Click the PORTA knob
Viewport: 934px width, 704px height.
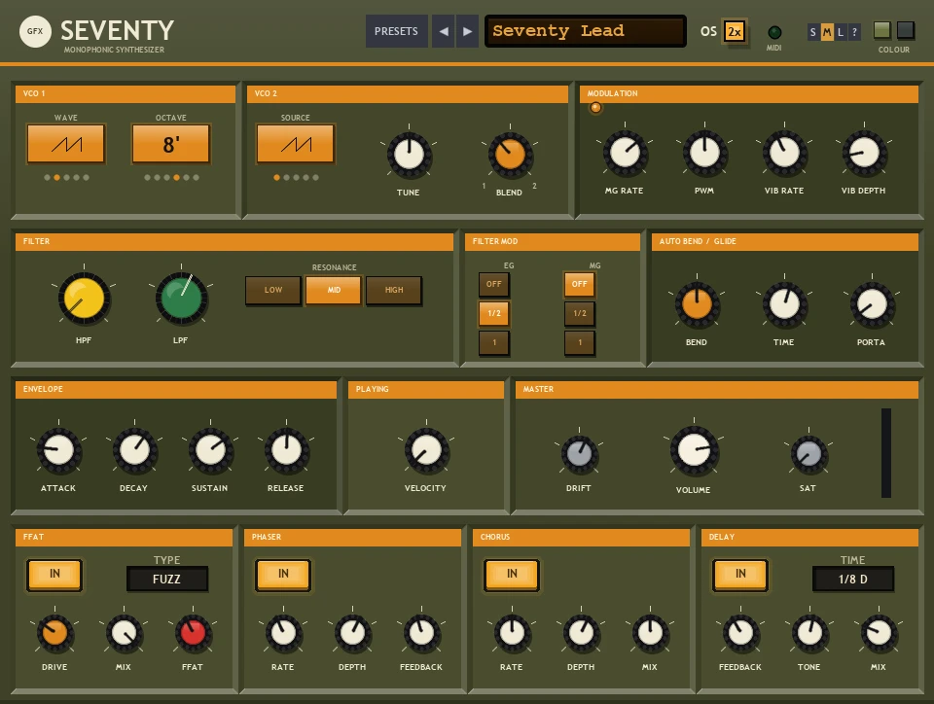click(x=872, y=304)
